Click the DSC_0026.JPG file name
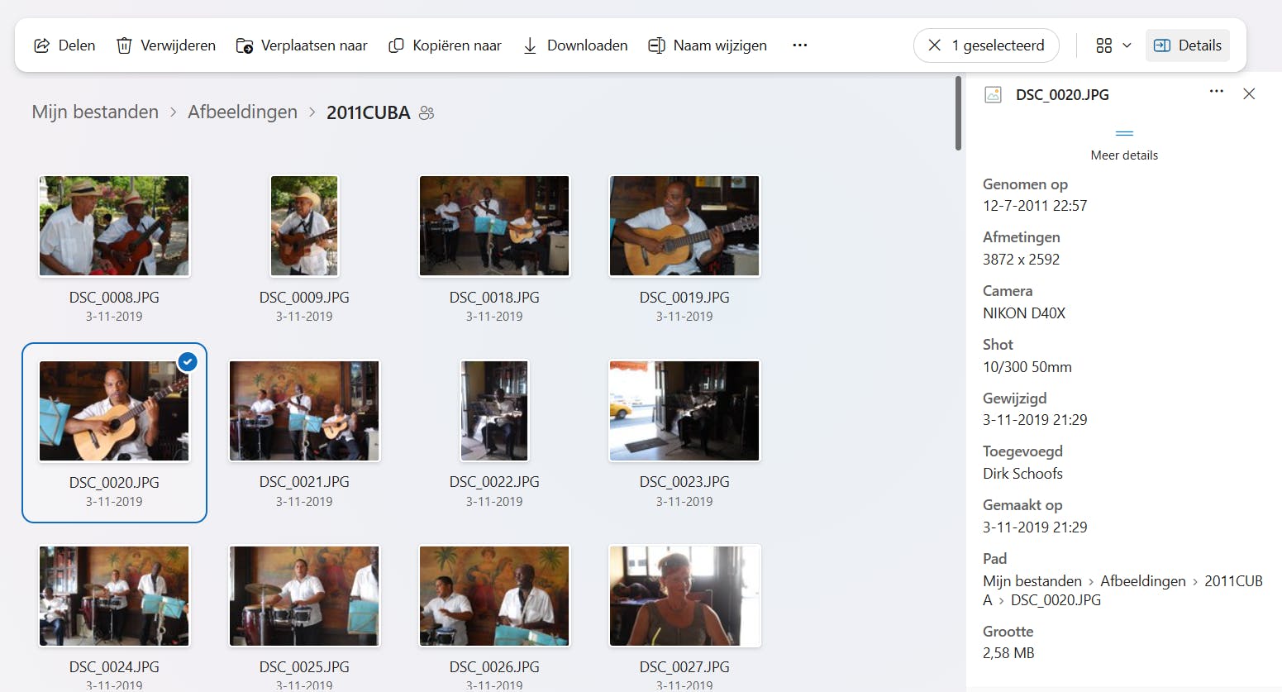Screen dimensions: 1282x692 [494, 667]
